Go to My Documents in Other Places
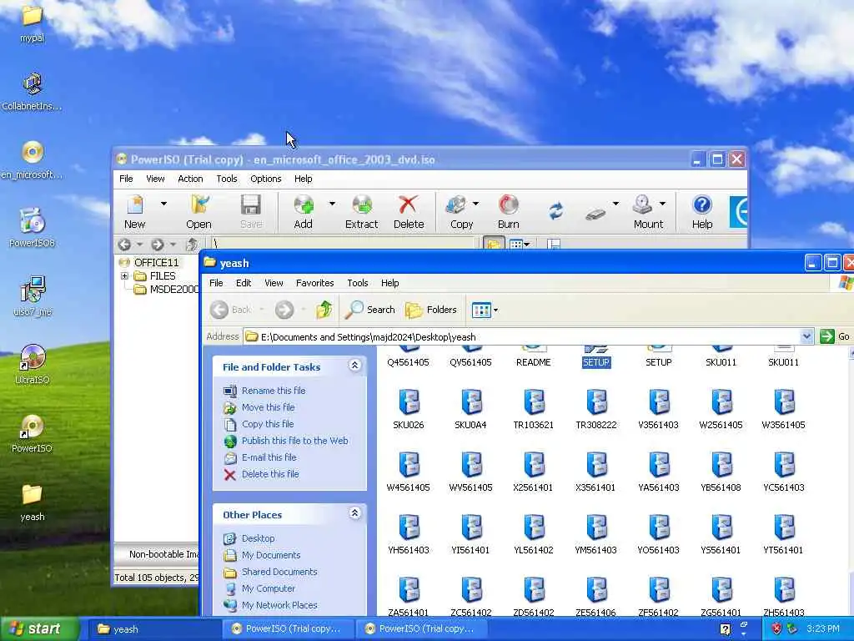 tap(271, 555)
